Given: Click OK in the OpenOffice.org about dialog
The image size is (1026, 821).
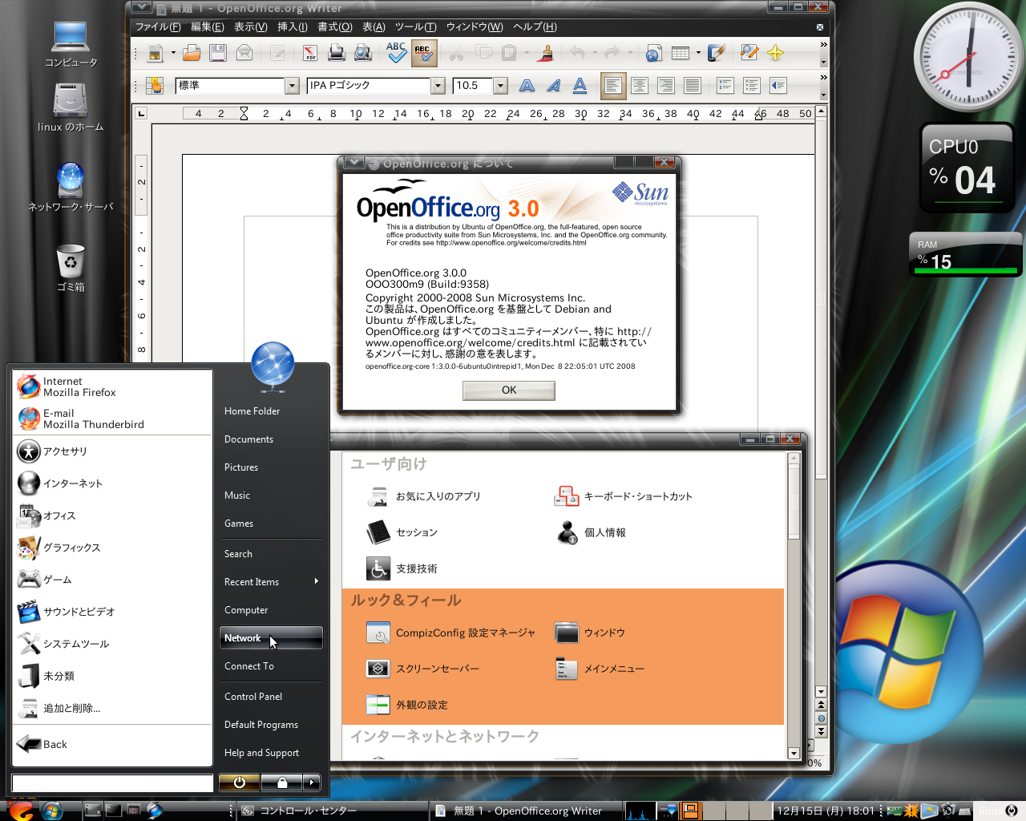Looking at the screenshot, I should coord(509,390).
